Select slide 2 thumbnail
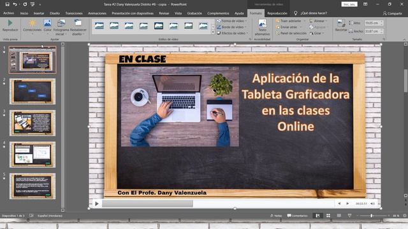The image size is (408, 229). (x=33, y=92)
